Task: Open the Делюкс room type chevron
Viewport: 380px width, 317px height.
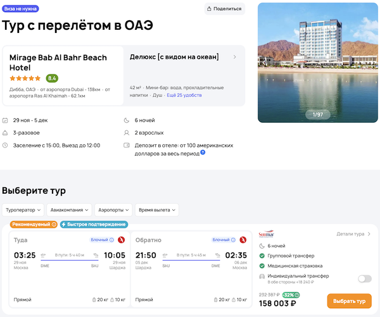Action: point(235,57)
